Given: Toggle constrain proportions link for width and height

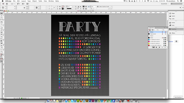Looking at the screenshot, I should pyautogui.click(x=24, y=8).
